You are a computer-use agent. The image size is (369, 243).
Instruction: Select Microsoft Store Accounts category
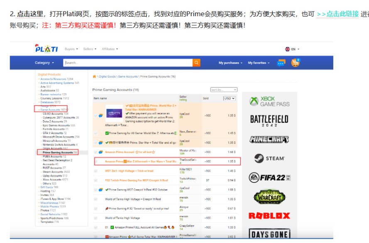[x=58, y=137]
